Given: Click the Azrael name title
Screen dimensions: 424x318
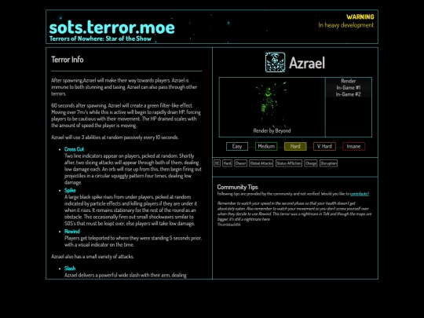Looking at the screenshot, I should pos(307,63).
